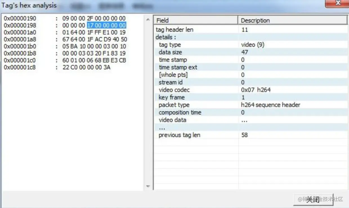
Task: Select the tag type field
Action: pos(170,45)
